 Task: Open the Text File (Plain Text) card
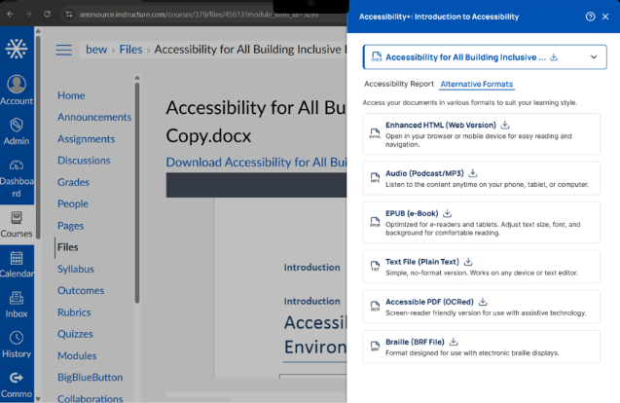[x=481, y=267]
